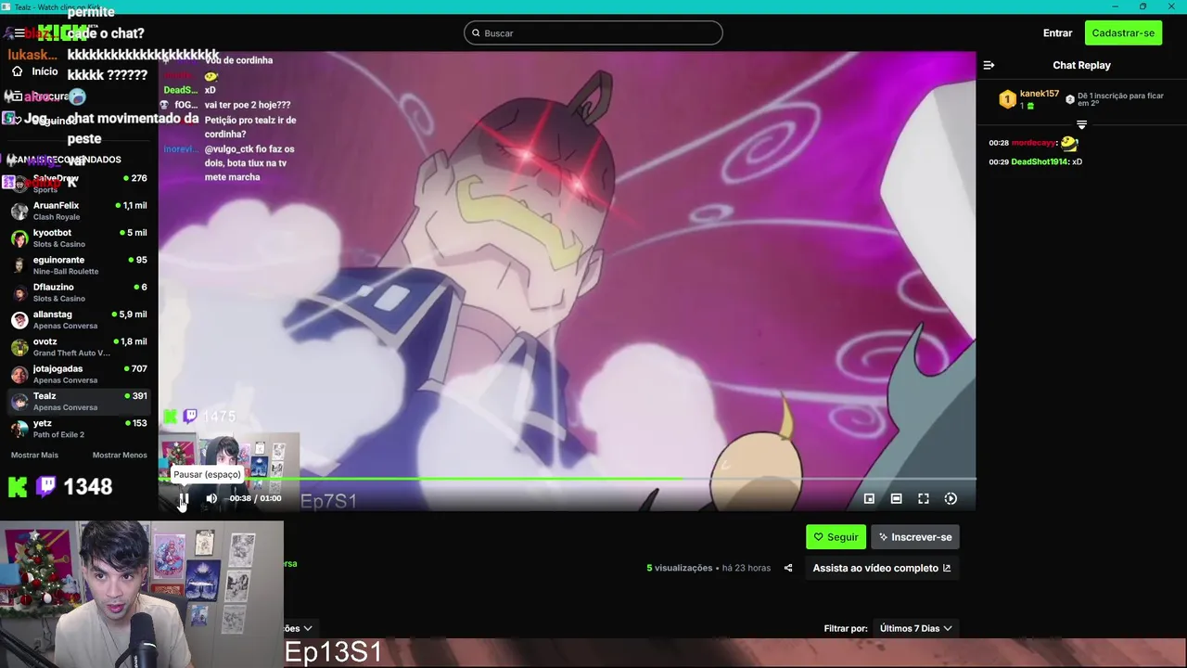Image resolution: width=1187 pixels, height=668 pixels.
Task: Open the Últimos 7 Dias filter dropdown
Action: pos(916,628)
